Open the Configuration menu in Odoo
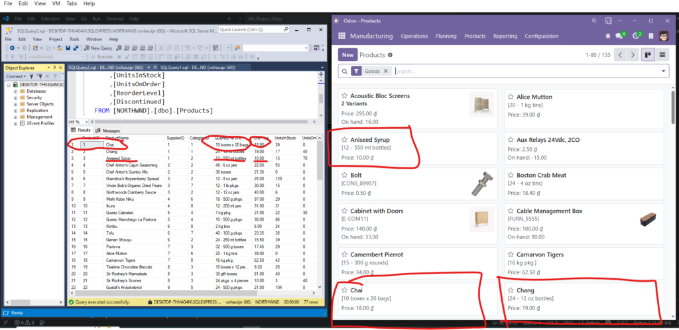This screenshot has height=330, width=679. click(x=541, y=36)
